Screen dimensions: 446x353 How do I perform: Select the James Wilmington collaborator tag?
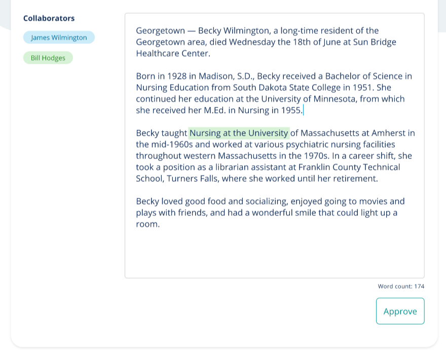click(x=59, y=37)
